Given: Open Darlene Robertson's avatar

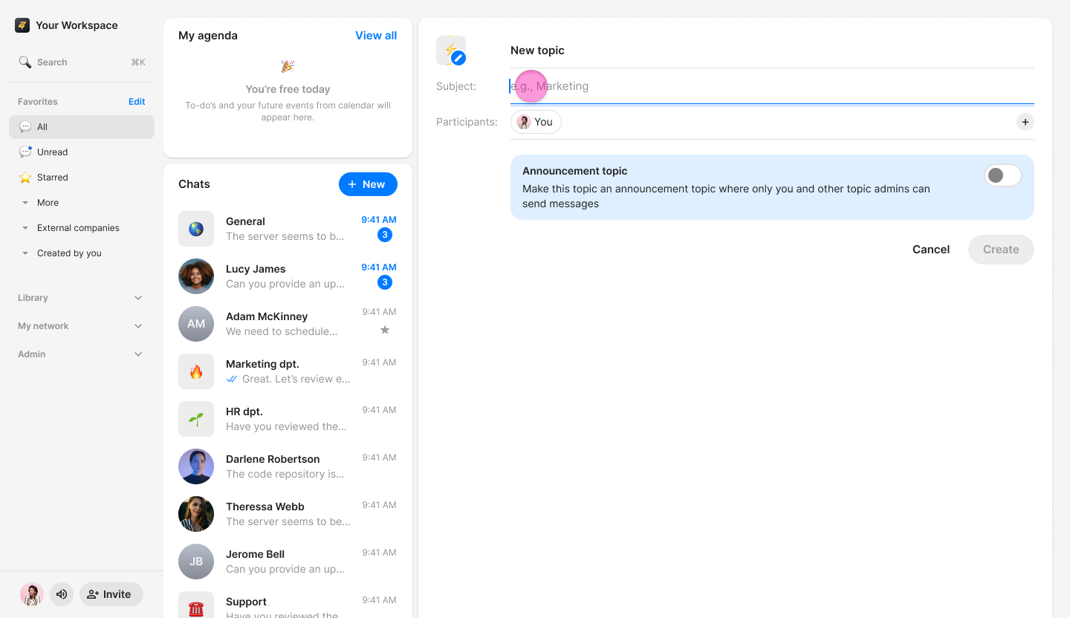Looking at the screenshot, I should [196, 466].
